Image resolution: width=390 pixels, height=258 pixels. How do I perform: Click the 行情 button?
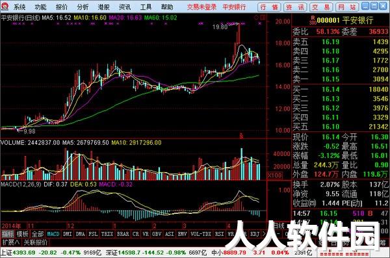pyautogui.click(x=269, y=7)
